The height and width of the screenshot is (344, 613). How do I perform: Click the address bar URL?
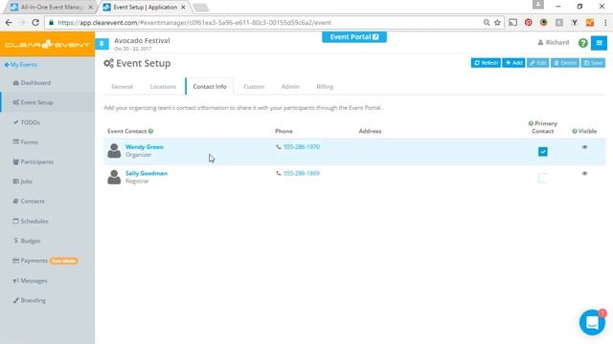point(194,23)
